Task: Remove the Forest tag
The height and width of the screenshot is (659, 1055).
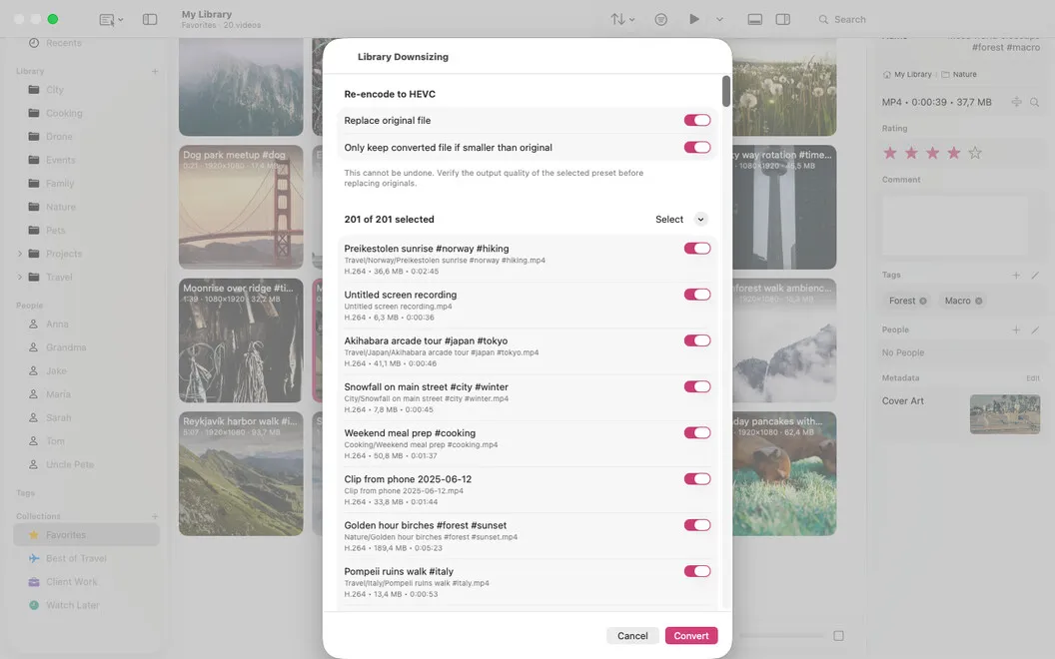Action: click(x=923, y=302)
